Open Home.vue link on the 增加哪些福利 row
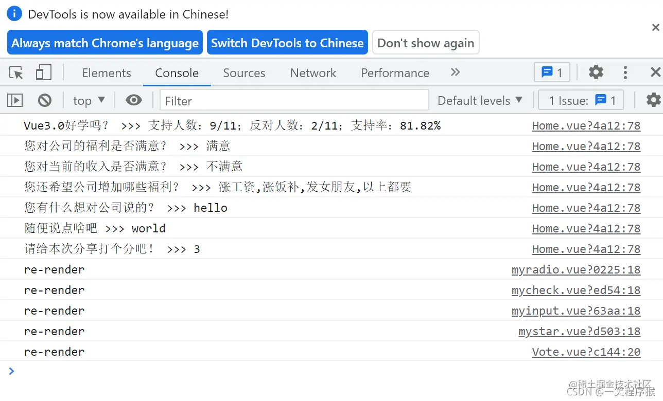This screenshot has height=401, width=663. (586, 188)
